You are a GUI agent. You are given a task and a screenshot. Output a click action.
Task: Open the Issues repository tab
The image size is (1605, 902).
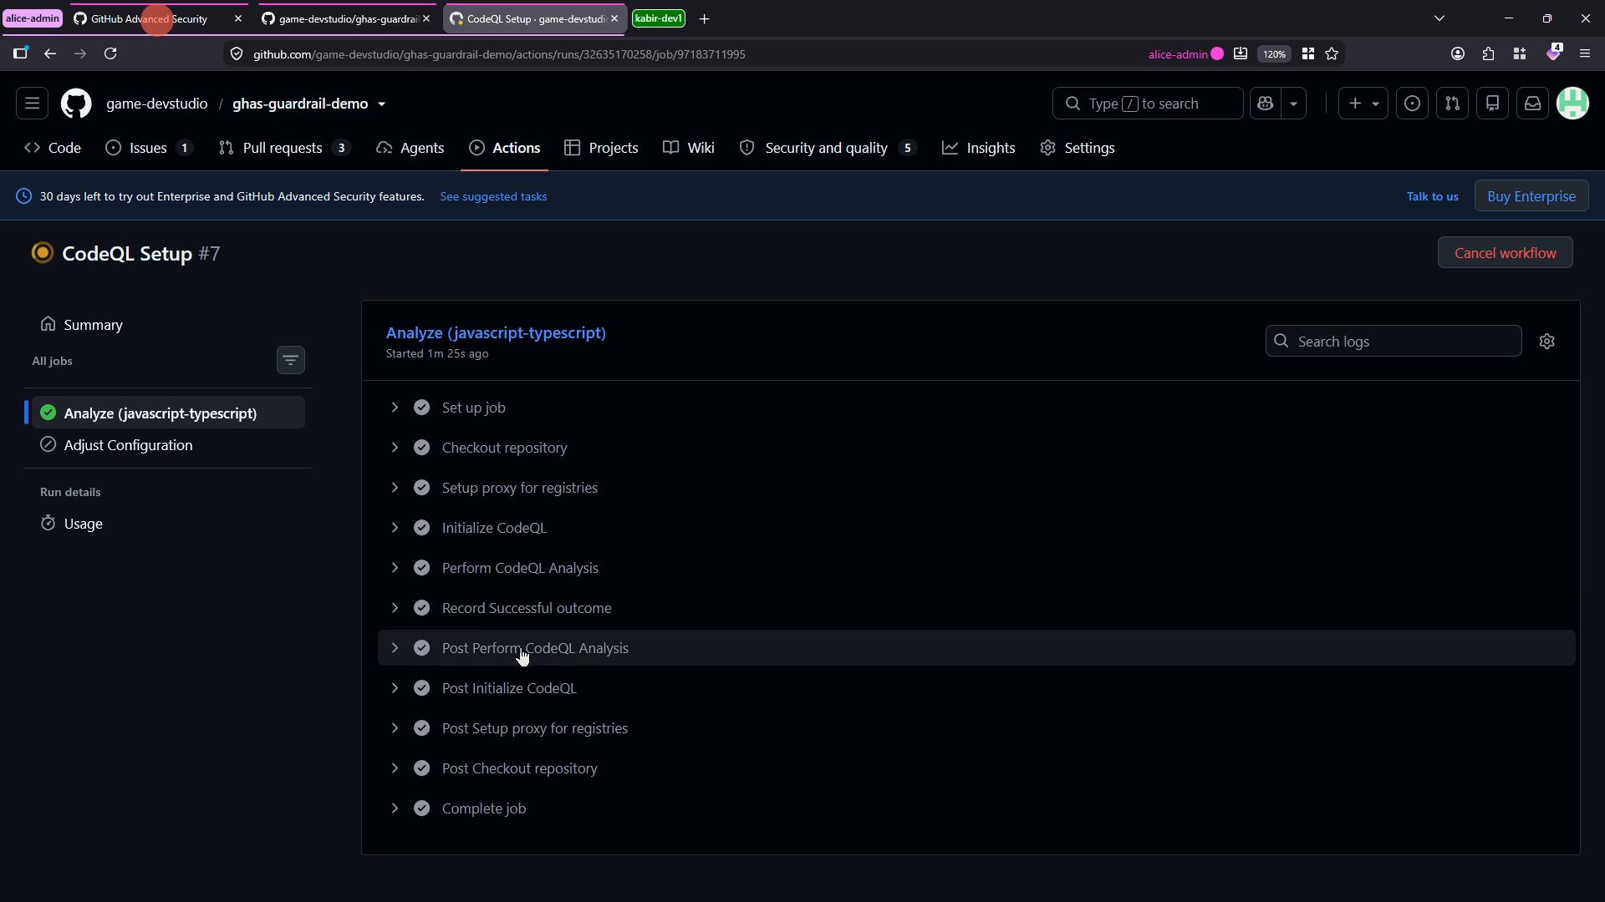point(149,148)
